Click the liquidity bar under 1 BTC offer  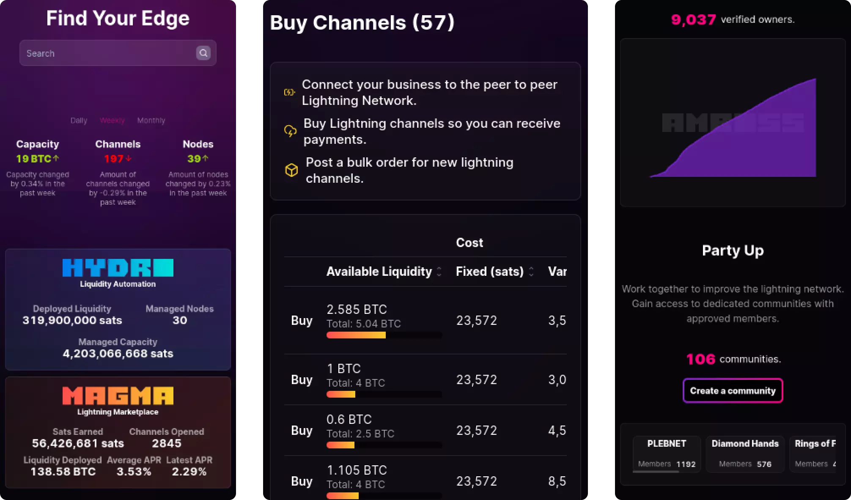coord(384,394)
